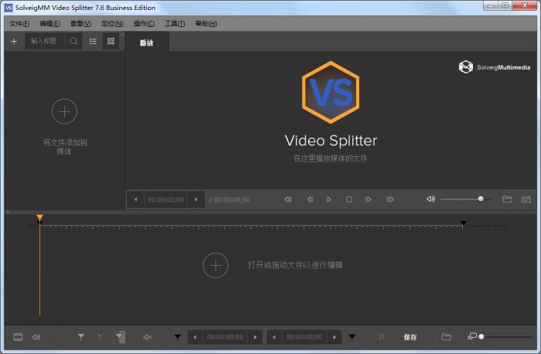Click the black end marker on timeline
This screenshot has height=354, width=541.
pyautogui.click(x=464, y=223)
